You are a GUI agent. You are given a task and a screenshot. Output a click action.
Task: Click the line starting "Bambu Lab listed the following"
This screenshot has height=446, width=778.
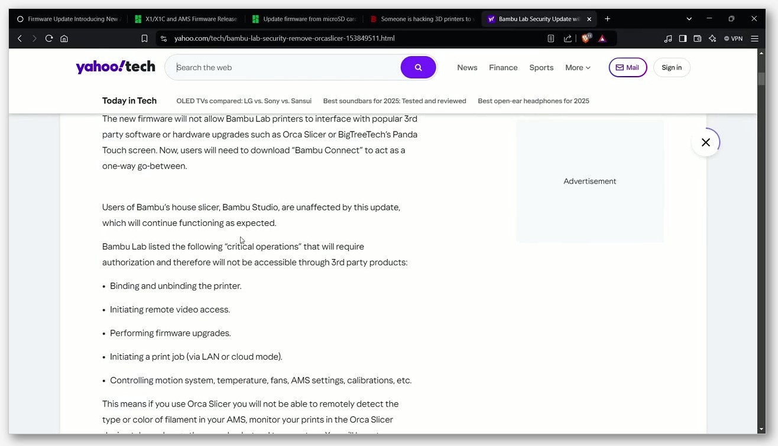click(233, 247)
